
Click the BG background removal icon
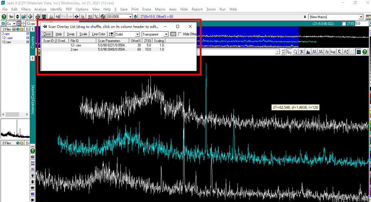coord(90,17)
